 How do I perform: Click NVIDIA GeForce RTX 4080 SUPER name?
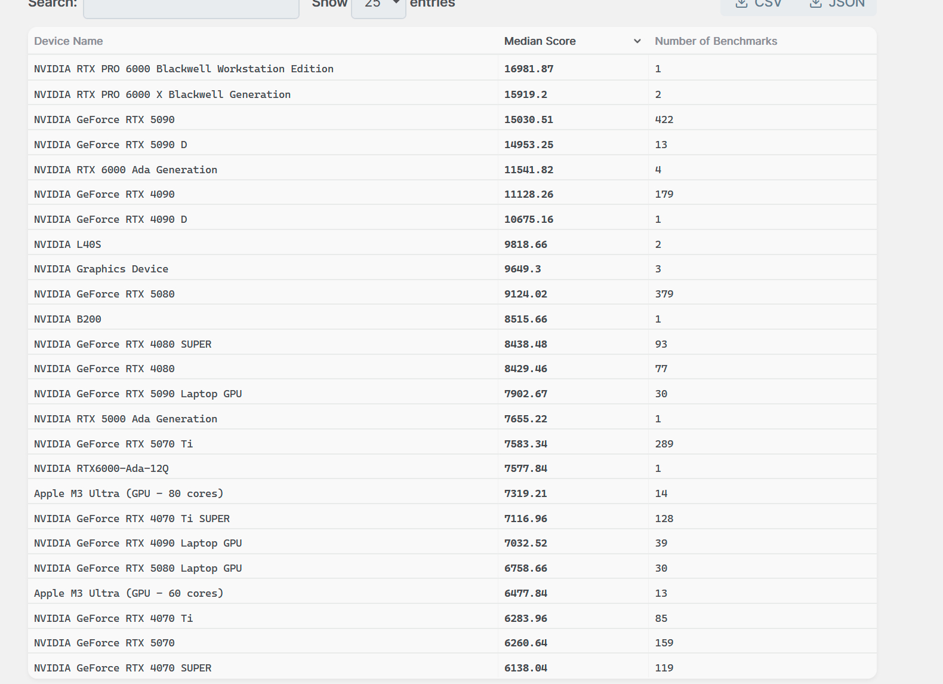pyautogui.click(x=123, y=344)
